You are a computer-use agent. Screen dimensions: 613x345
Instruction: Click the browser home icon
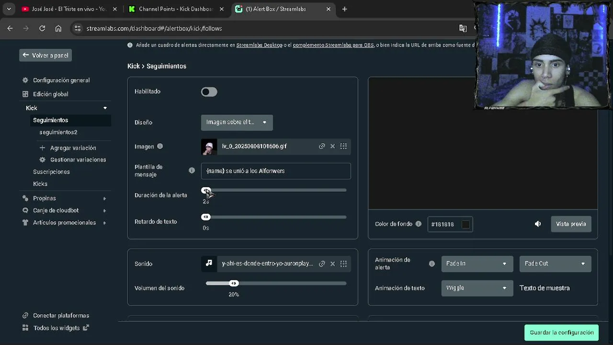point(58,28)
